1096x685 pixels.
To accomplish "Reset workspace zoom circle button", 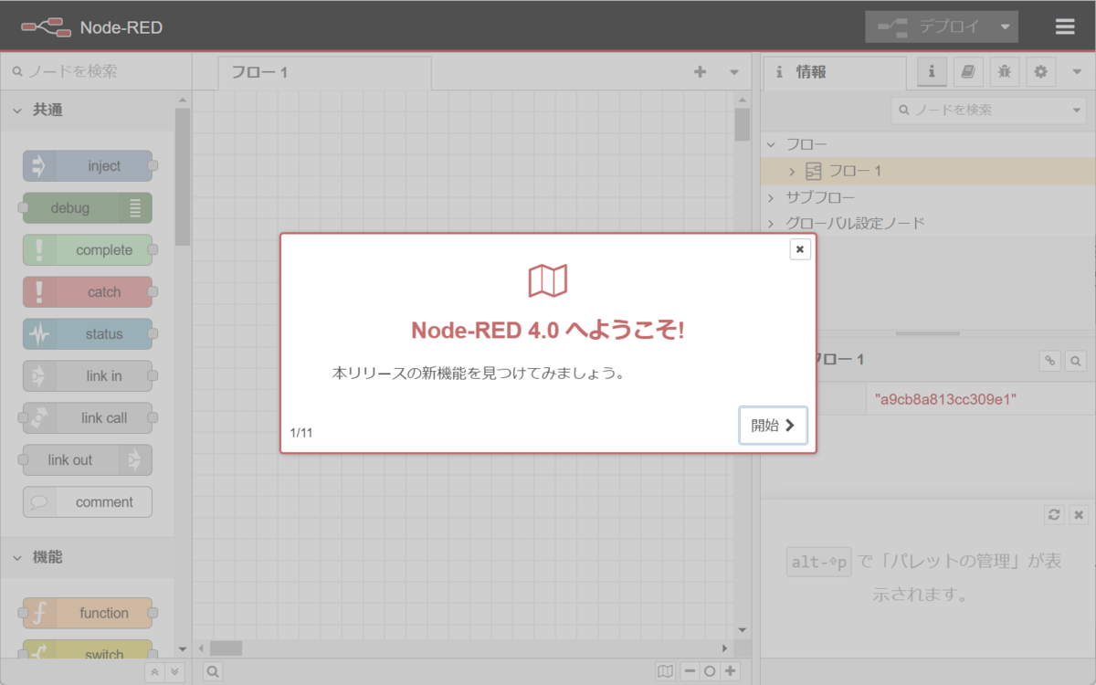I will 710,672.
